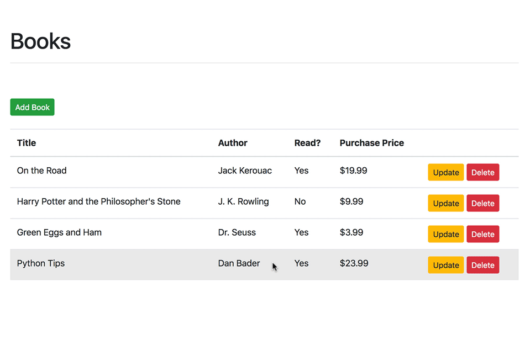Screen dimensions: 525x340
Task: Click the Author column header
Action: (x=233, y=143)
